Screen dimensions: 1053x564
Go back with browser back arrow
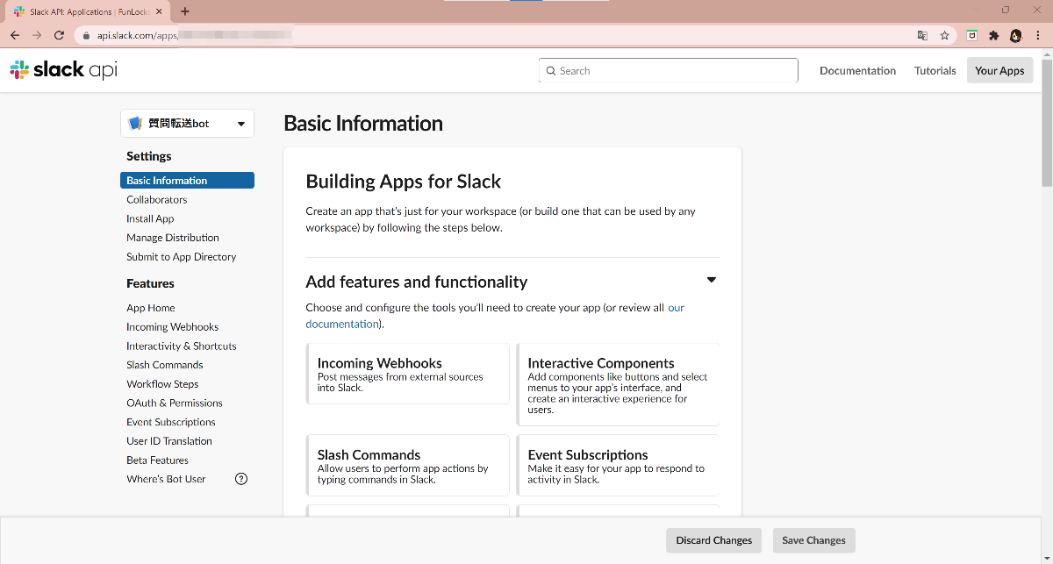coord(15,35)
